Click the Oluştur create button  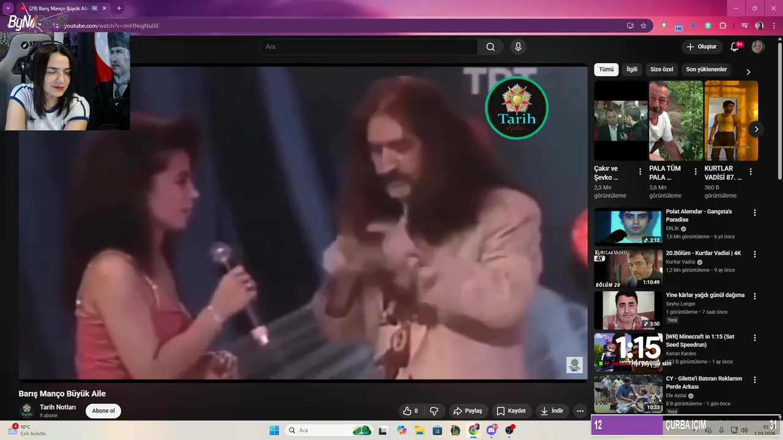pos(702,47)
